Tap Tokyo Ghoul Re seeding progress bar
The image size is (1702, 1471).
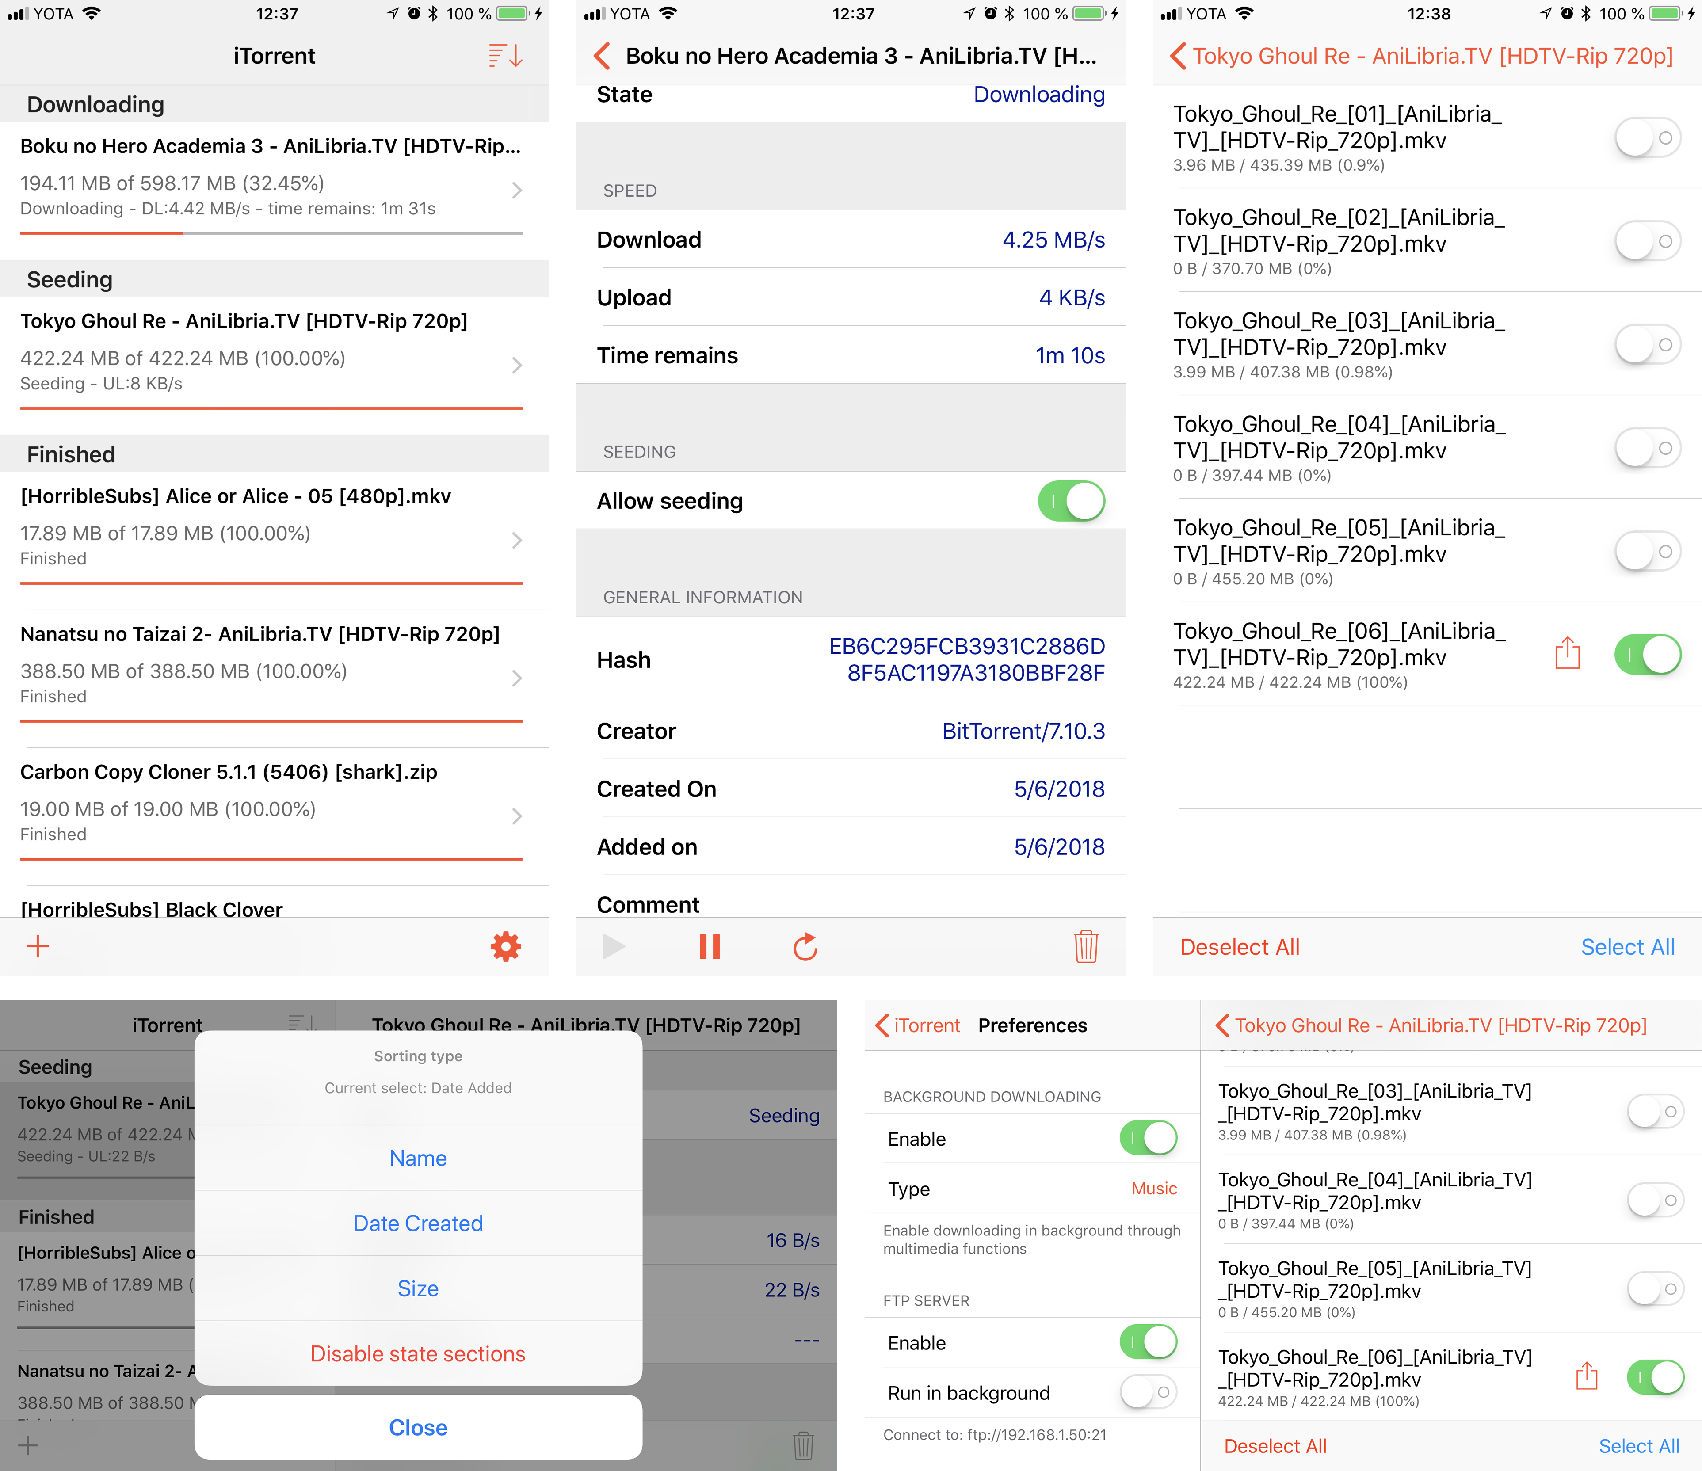click(271, 408)
